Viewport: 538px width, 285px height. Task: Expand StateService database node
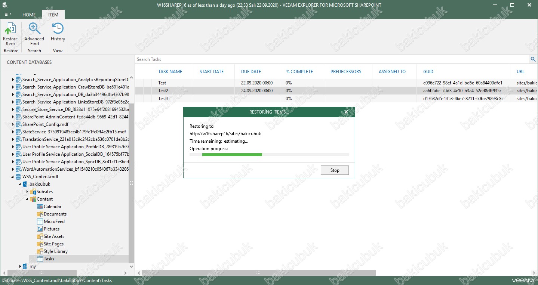coord(13,132)
